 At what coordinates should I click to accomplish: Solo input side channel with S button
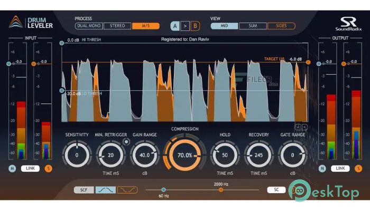(x=49, y=168)
